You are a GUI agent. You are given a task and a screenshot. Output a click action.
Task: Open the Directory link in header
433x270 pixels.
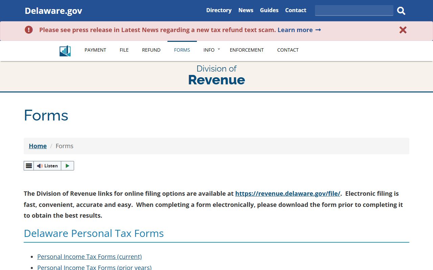click(219, 10)
